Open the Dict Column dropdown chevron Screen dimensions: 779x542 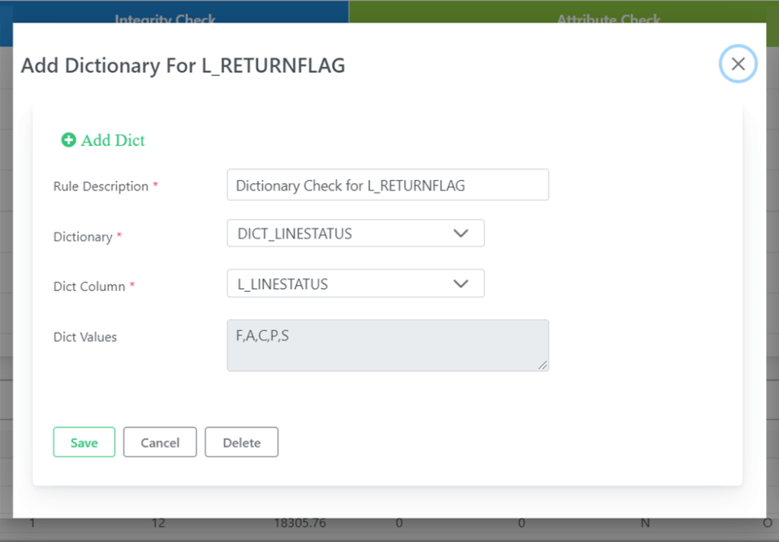coord(461,283)
